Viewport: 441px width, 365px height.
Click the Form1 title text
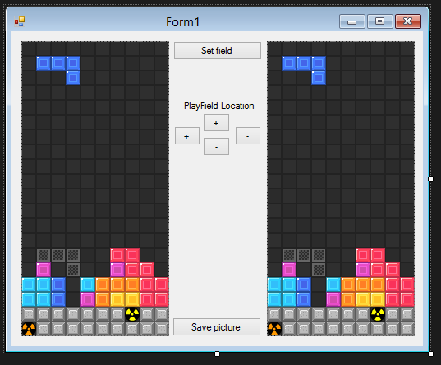coord(183,22)
